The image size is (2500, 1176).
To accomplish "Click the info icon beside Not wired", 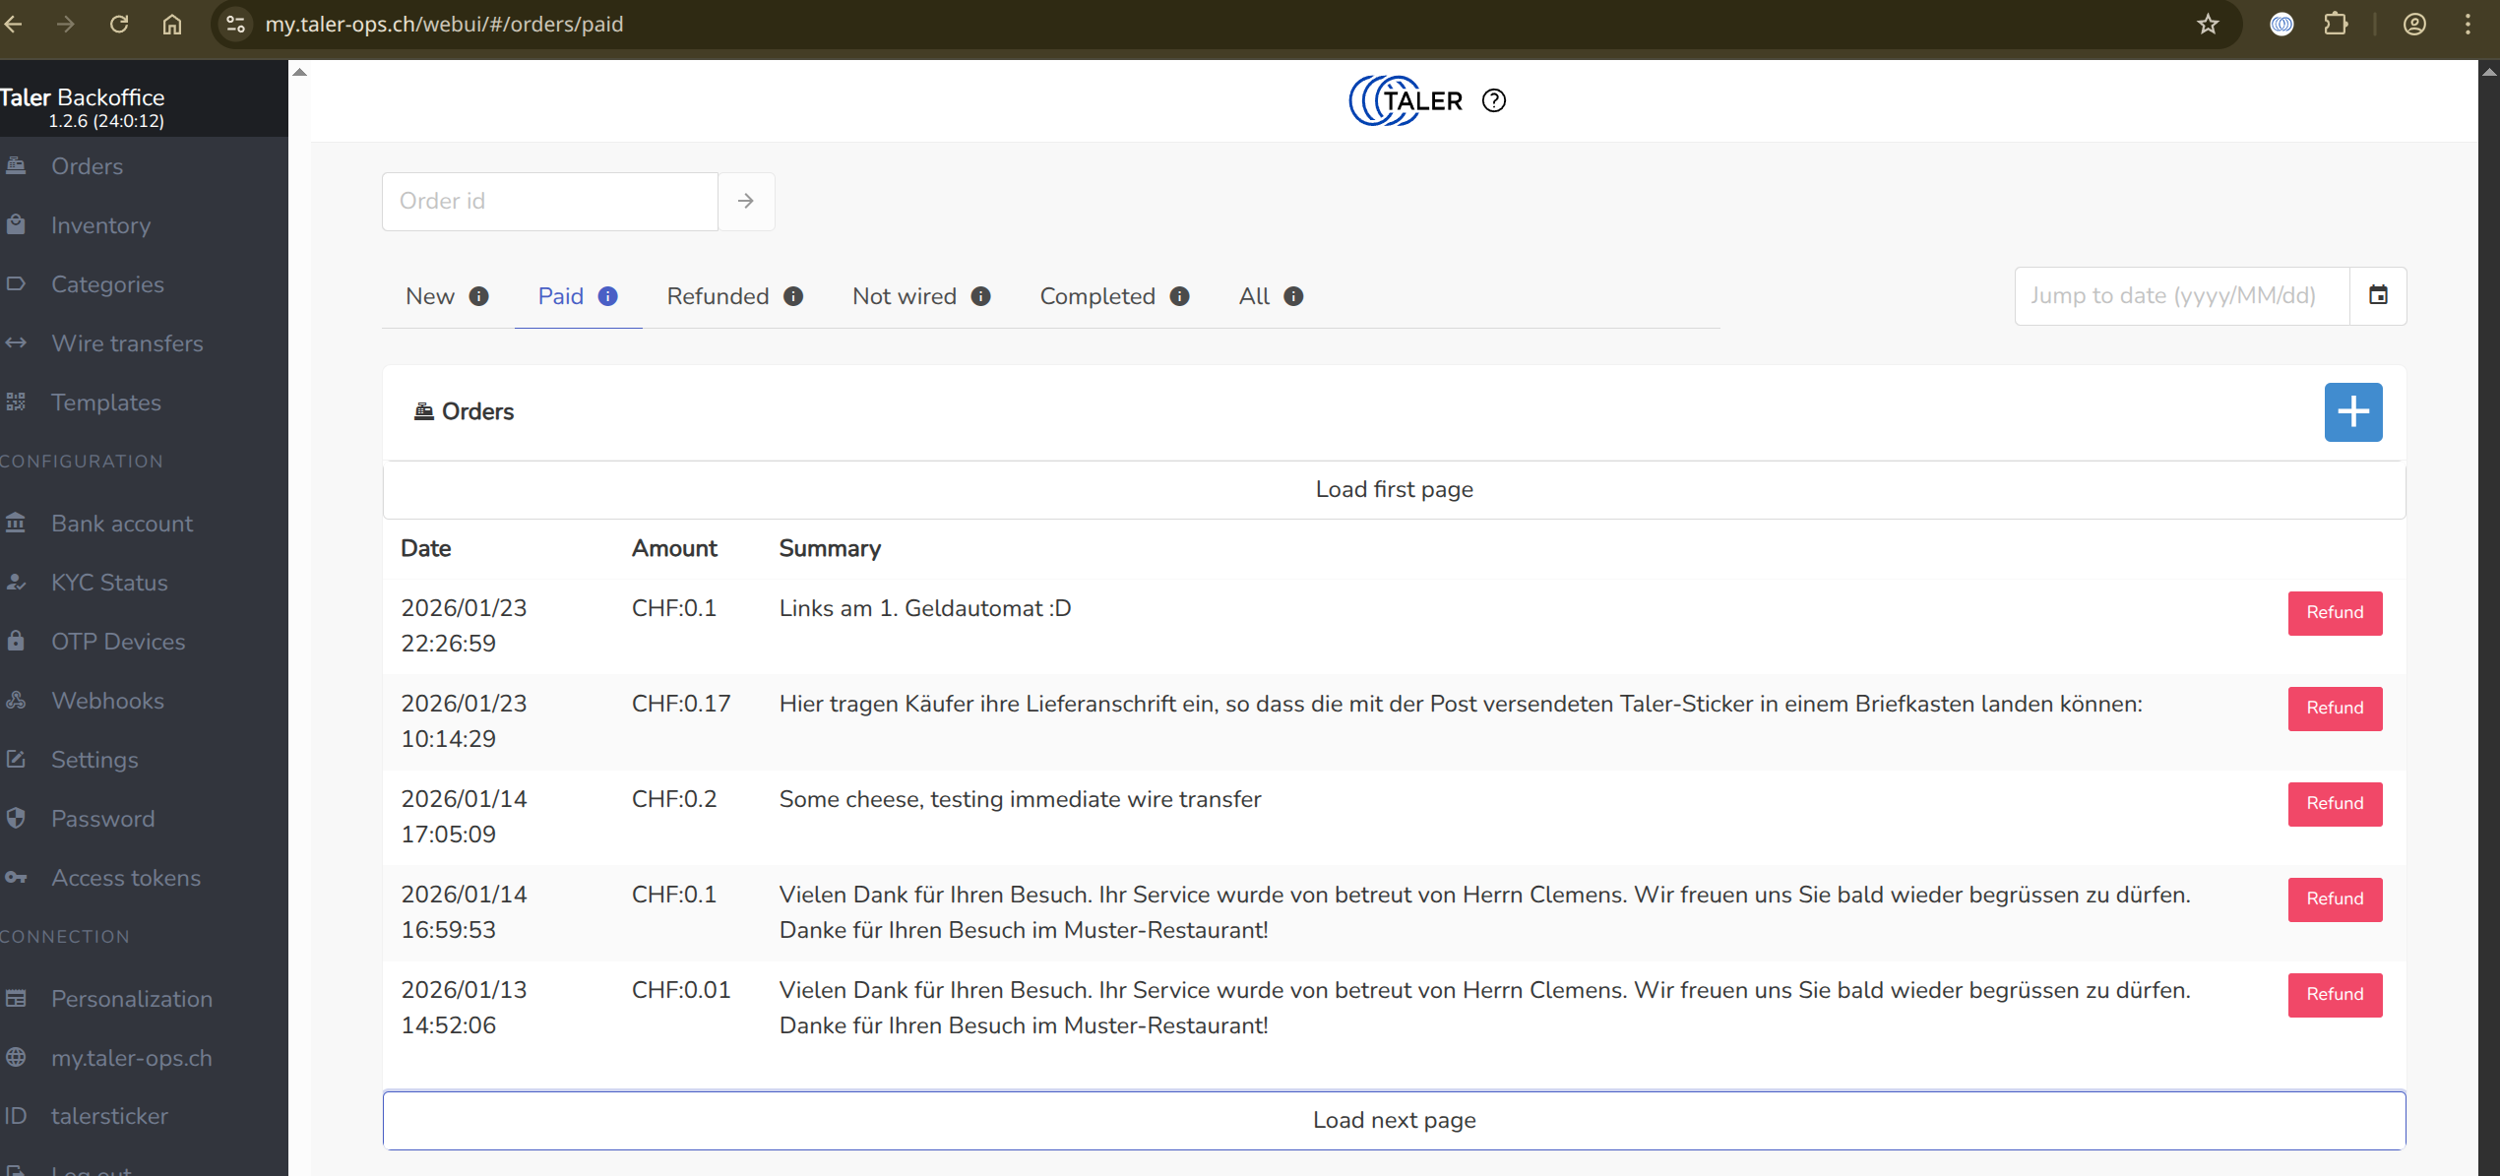I will click(x=980, y=296).
